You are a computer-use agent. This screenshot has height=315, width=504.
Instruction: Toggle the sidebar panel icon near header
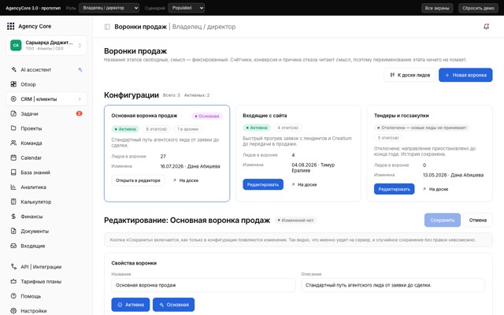[x=107, y=27]
